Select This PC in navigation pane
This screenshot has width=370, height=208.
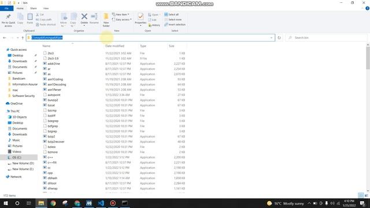[15, 112]
